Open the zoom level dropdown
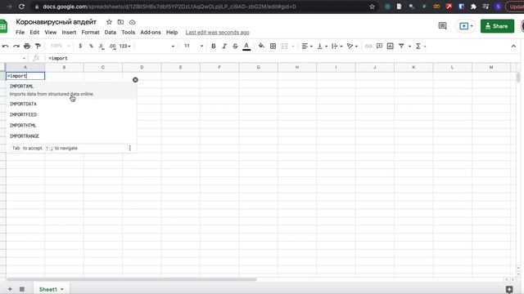 (60, 46)
